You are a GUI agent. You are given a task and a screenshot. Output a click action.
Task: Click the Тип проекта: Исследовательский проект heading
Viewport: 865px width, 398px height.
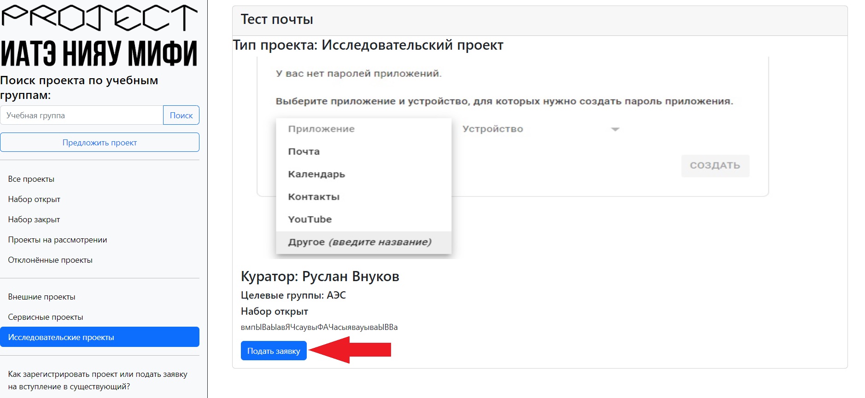pos(368,45)
